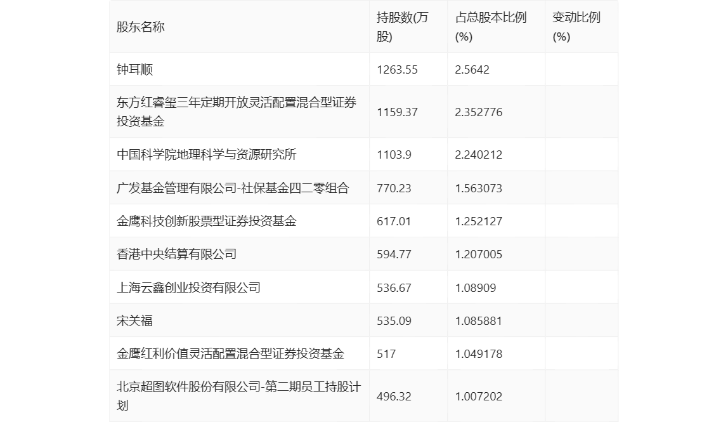This screenshot has height=422, width=728.
Task: Select share count 617.01
Action: pyautogui.click(x=394, y=221)
